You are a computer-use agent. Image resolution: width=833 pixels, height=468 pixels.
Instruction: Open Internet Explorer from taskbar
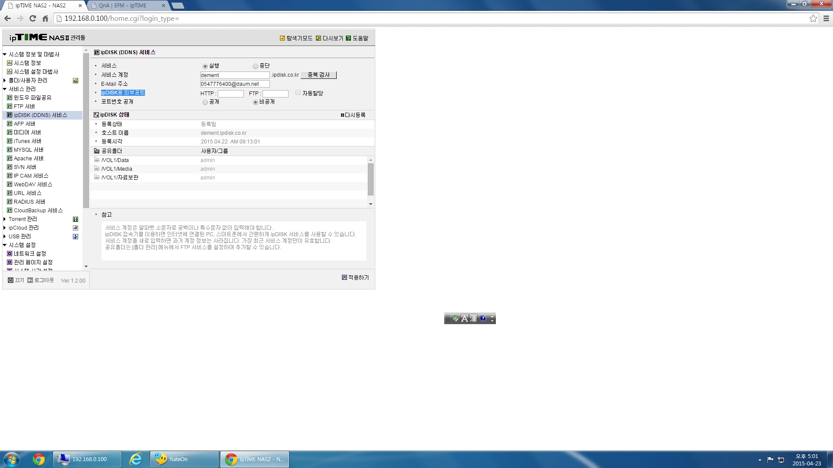pos(136,459)
